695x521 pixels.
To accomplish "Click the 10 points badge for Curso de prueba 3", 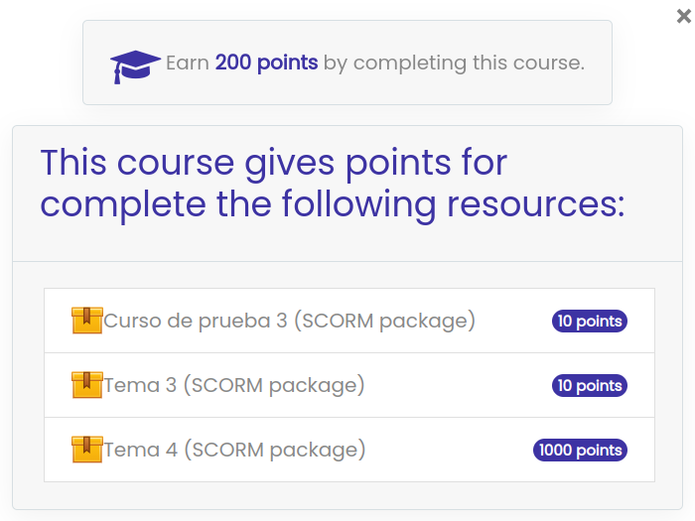I will click(590, 321).
